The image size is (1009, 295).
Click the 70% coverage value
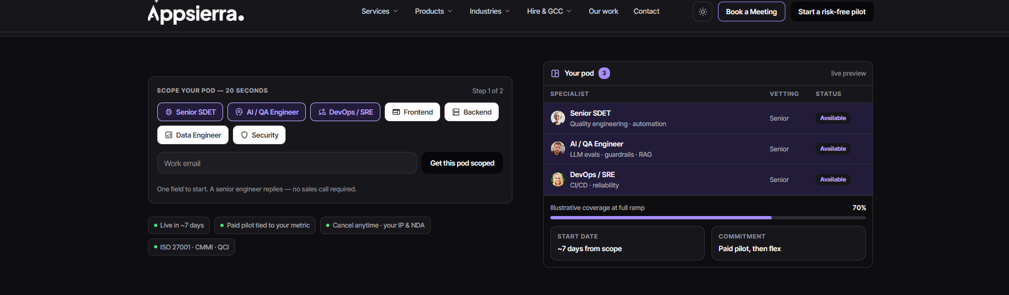[x=859, y=208]
